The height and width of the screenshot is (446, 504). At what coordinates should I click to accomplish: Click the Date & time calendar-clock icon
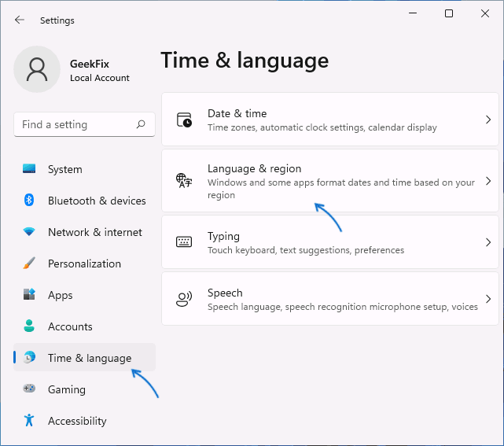184,120
